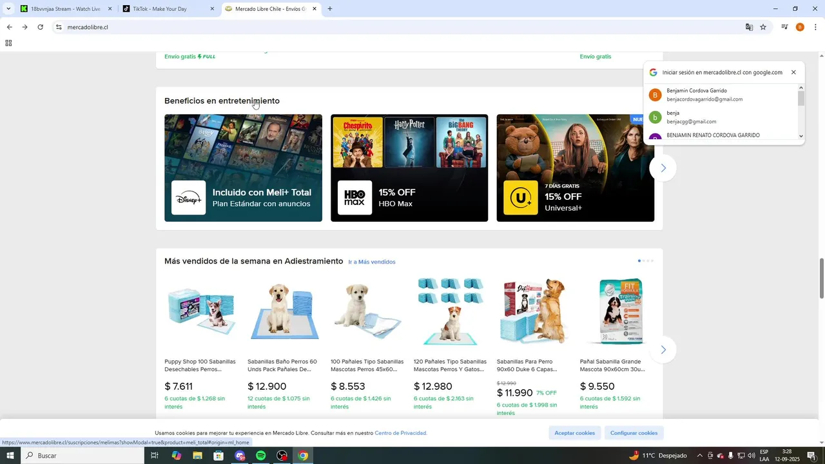The width and height of the screenshot is (825, 464).
Task: Open Spotify from the taskbar
Action: [261, 456]
